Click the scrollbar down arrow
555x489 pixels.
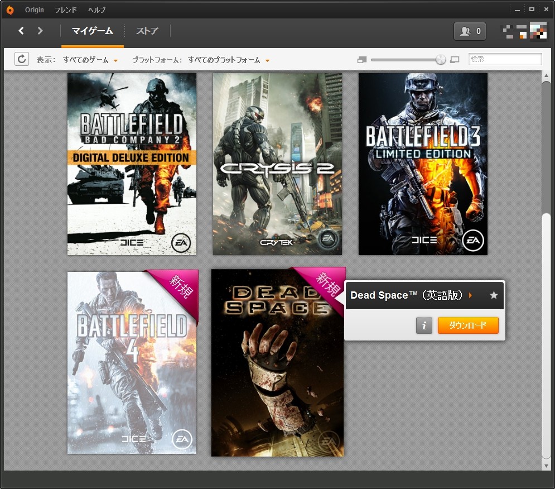click(x=546, y=466)
